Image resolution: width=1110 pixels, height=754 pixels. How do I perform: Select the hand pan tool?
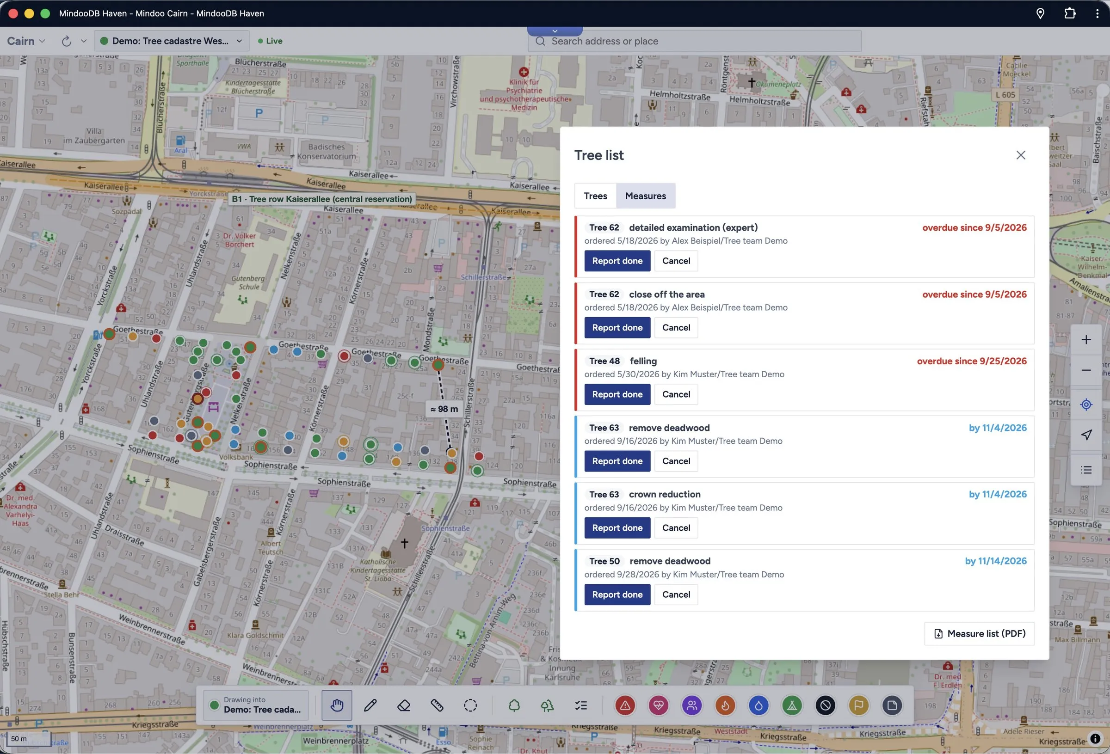[x=337, y=705]
